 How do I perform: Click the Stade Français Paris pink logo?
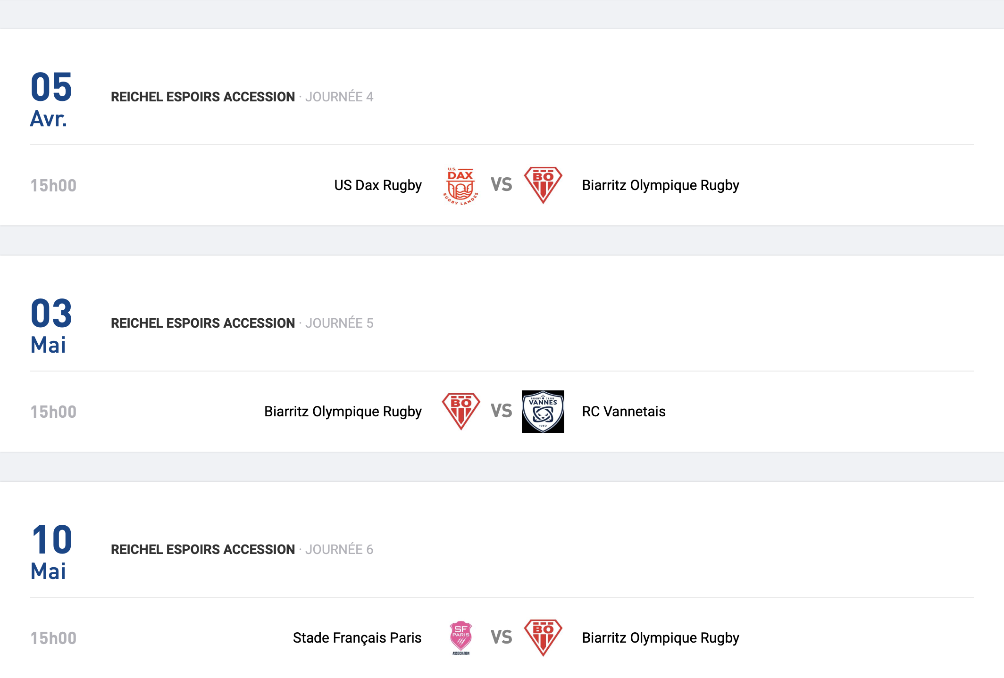point(461,638)
